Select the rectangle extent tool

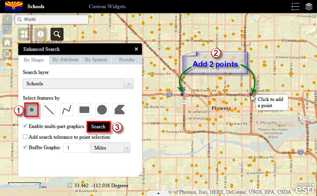(x=84, y=110)
